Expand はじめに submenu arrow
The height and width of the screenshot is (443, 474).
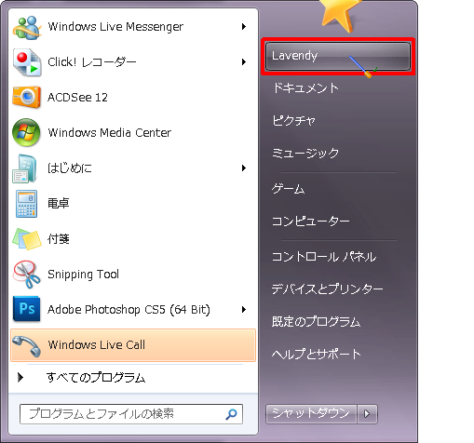pyautogui.click(x=244, y=168)
